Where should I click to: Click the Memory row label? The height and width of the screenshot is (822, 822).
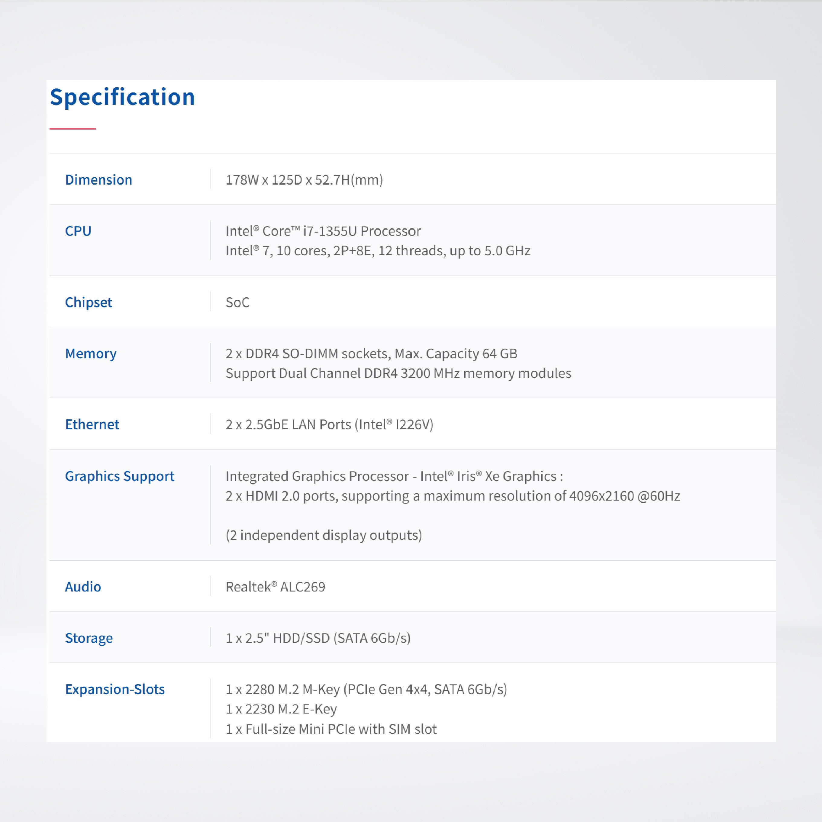pyautogui.click(x=91, y=353)
